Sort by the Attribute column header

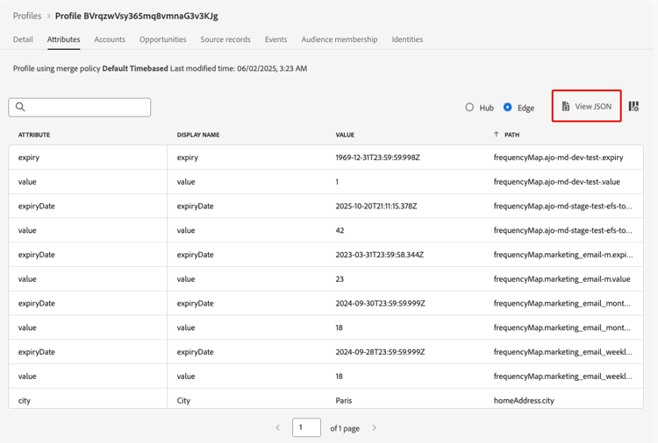34,135
